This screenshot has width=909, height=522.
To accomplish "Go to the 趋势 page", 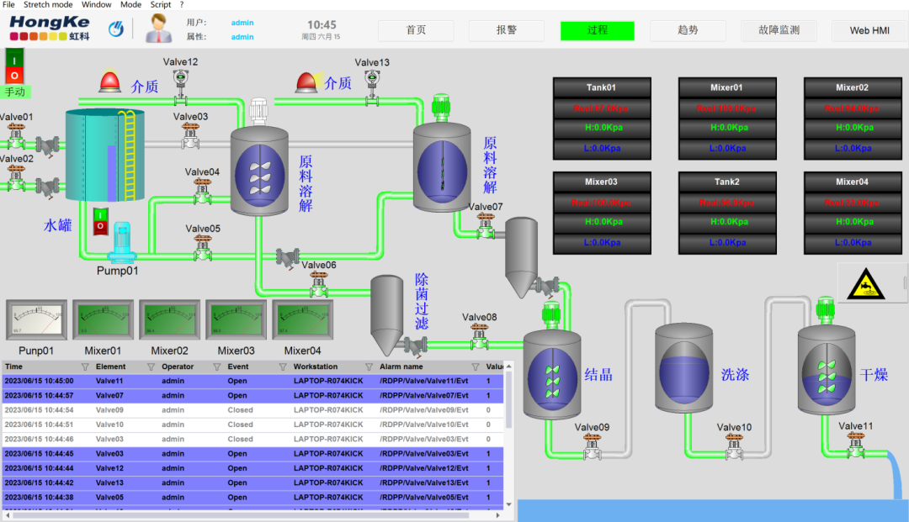I will point(688,30).
